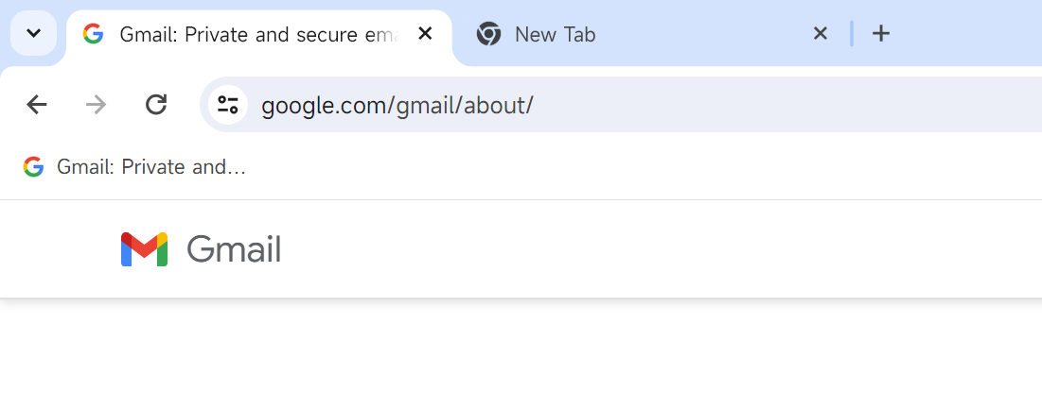Go back with the left arrow

(37, 104)
